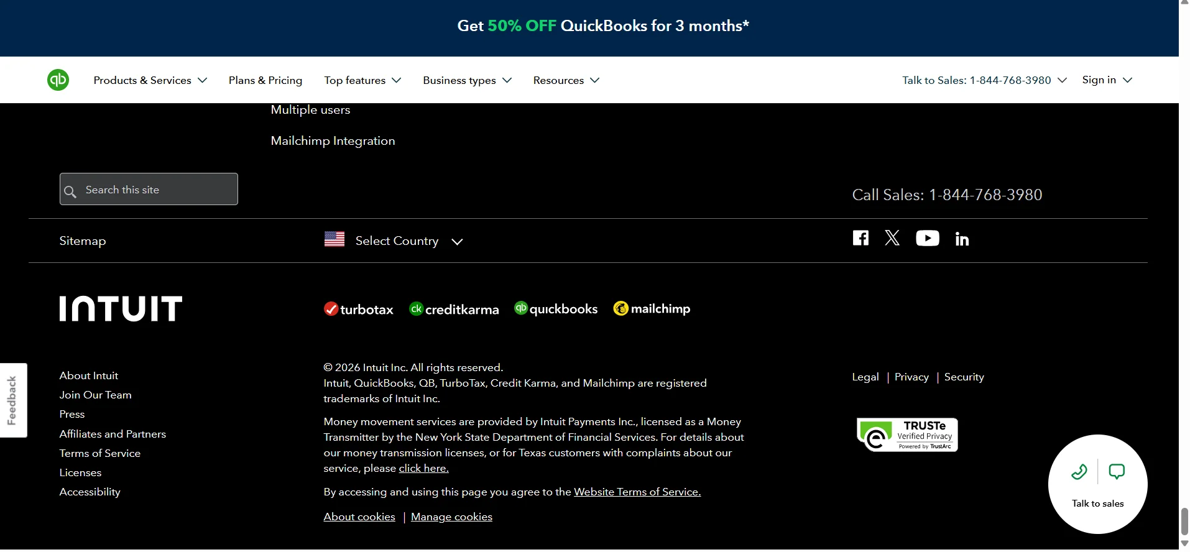Open the QuickBooks brand logo in the footer
Viewport: 1190px width, 552px height.
(556, 308)
